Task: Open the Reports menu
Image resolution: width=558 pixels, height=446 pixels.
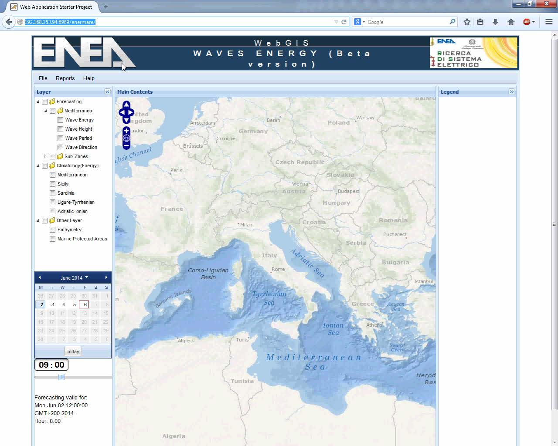Action: [x=65, y=78]
